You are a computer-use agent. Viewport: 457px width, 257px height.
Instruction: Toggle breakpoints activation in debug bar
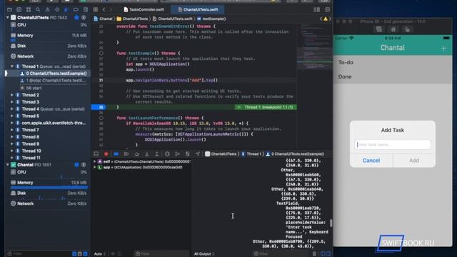(116, 154)
